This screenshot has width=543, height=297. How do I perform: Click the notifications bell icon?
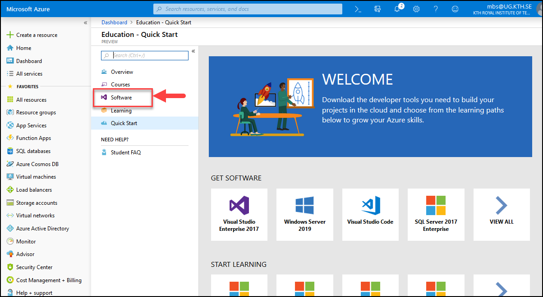[x=397, y=9]
